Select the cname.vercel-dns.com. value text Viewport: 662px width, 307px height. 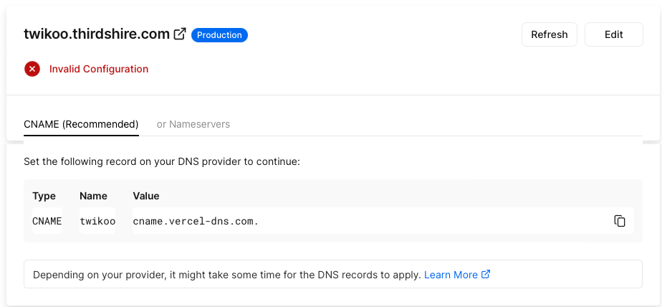pos(196,221)
